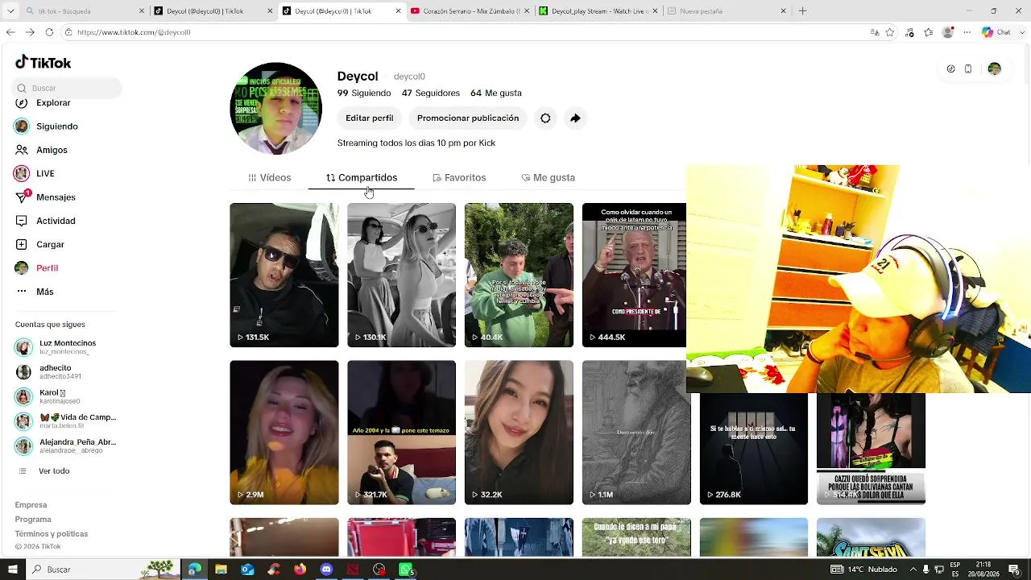Switch to the Videos tab
This screenshot has height=580, width=1031.
coord(270,178)
